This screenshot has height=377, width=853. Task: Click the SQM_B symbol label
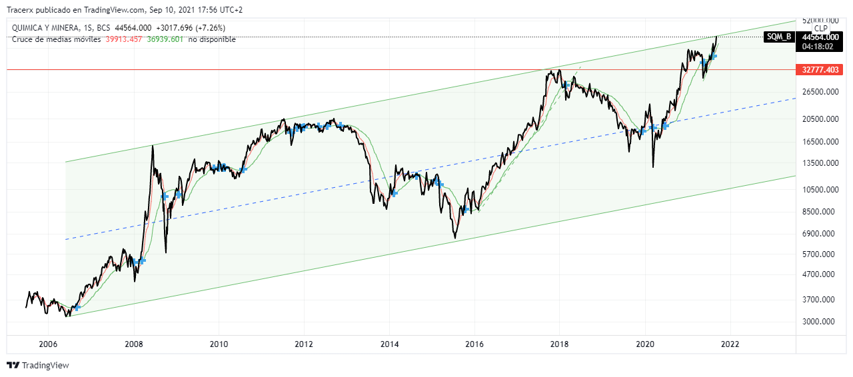click(778, 37)
